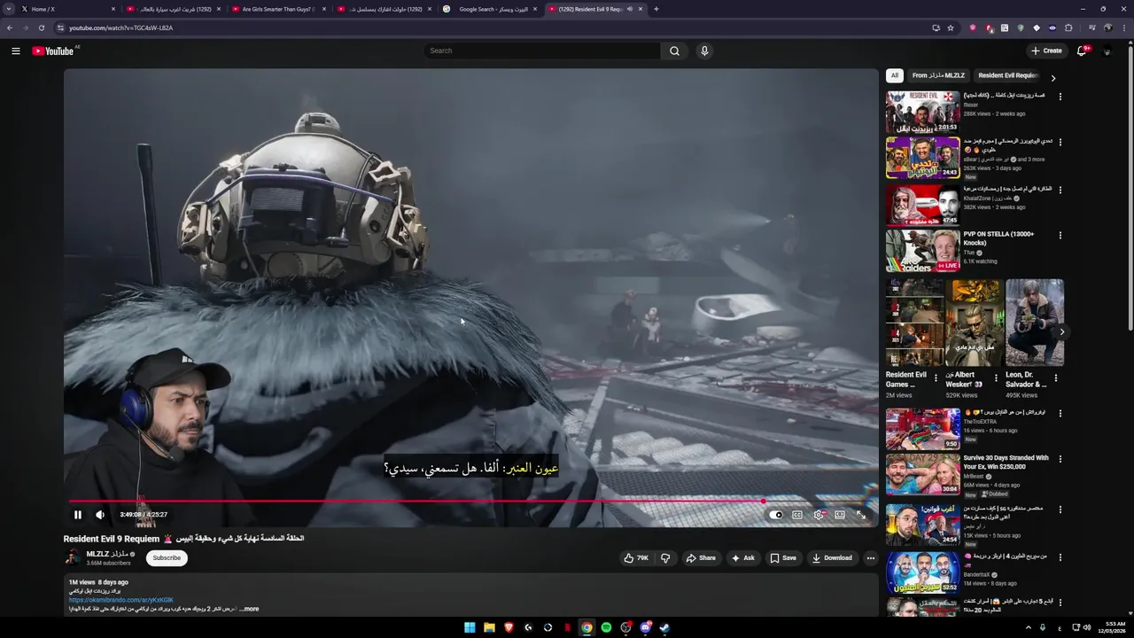Viewport: 1134px width, 638px height.
Task: Open the YouTube guide hamburger menu
Action: tap(15, 51)
